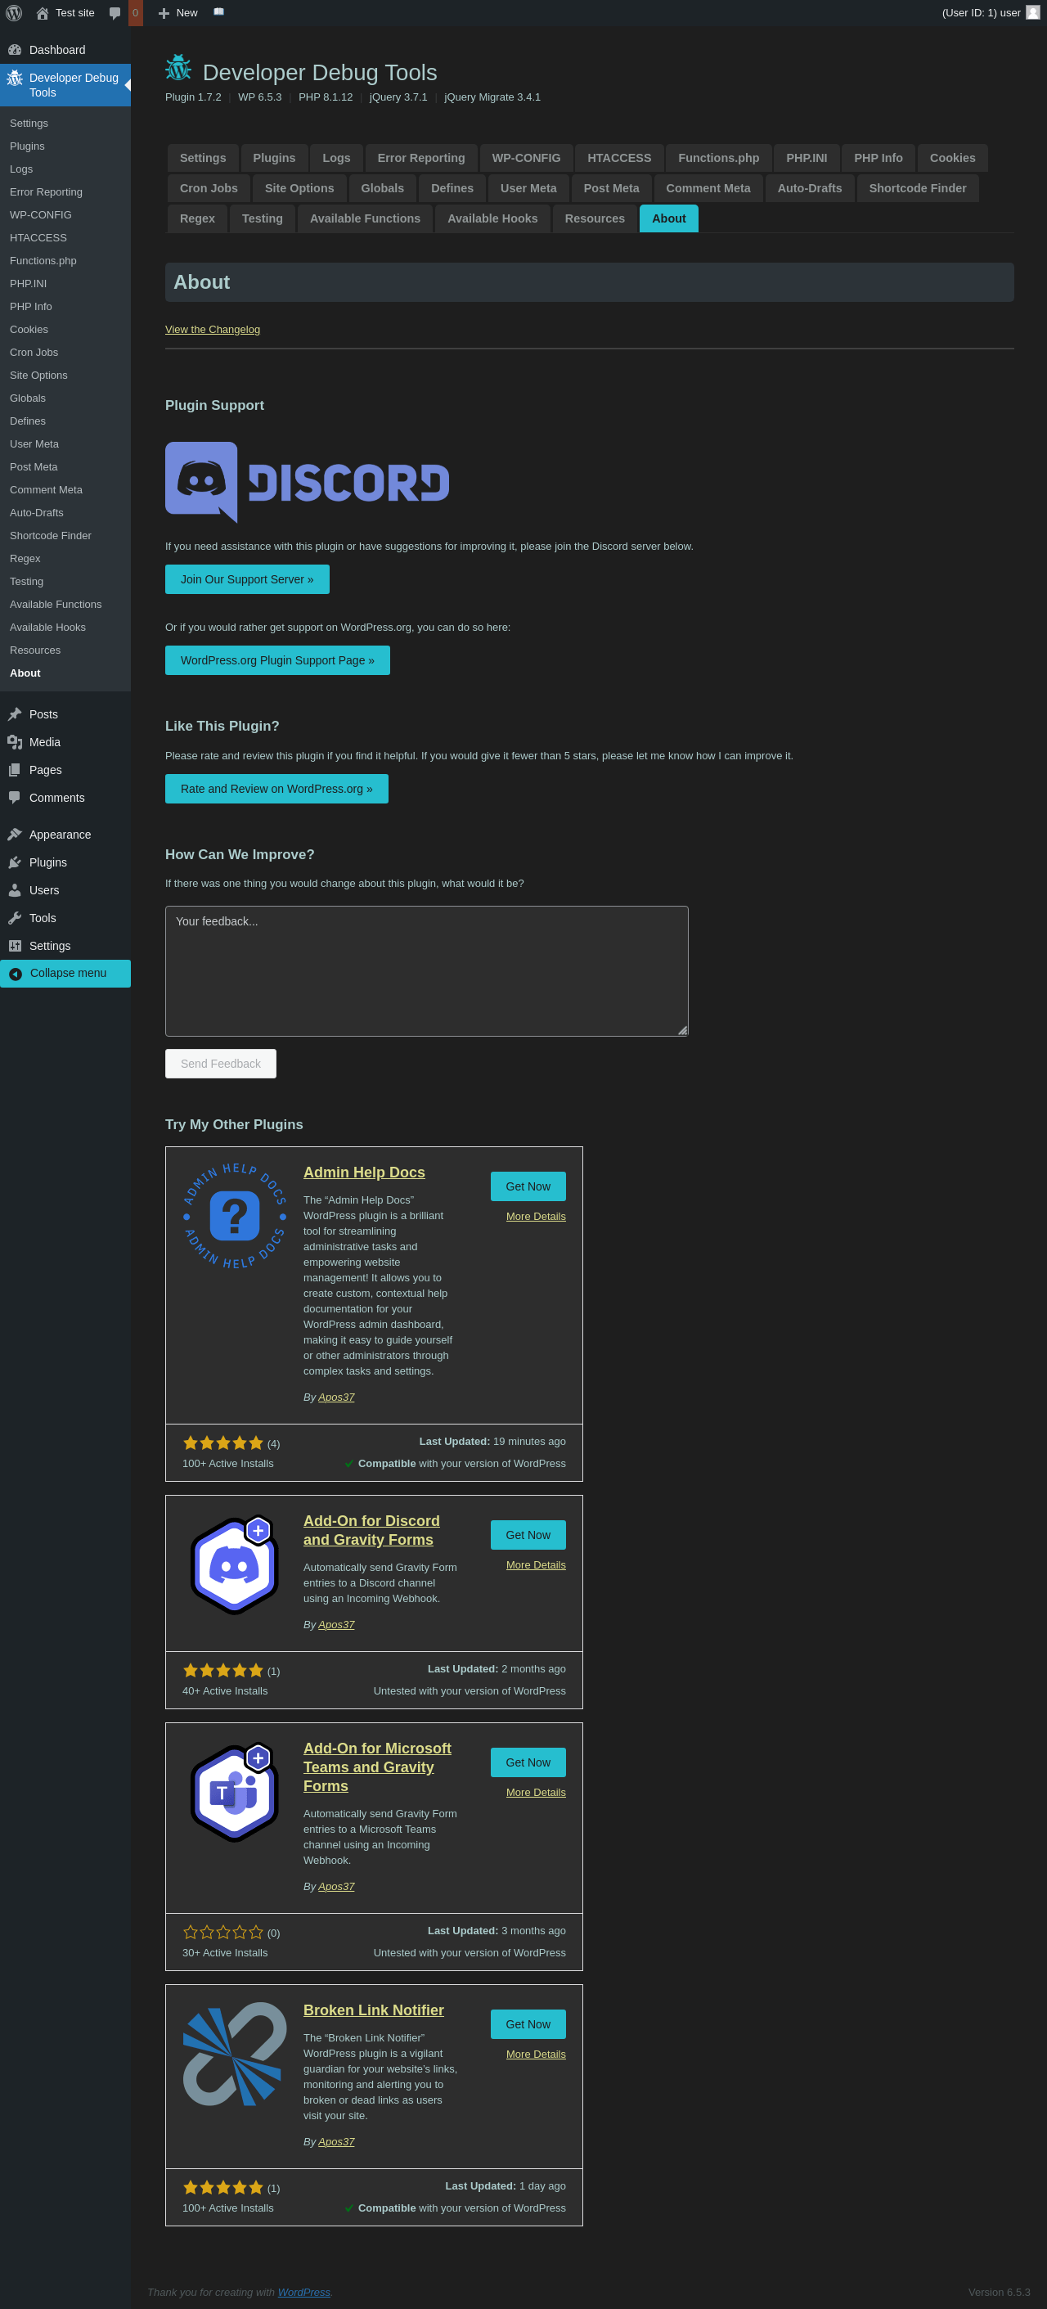The width and height of the screenshot is (1047, 2309).
Task: Open WordPress.org Plugin Support Page button
Action: [278, 660]
